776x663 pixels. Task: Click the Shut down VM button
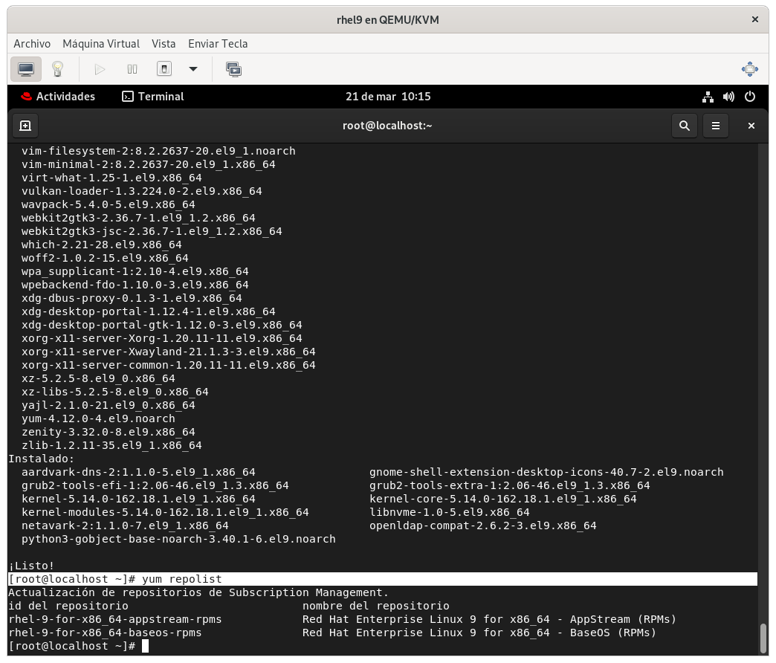tap(164, 69)
